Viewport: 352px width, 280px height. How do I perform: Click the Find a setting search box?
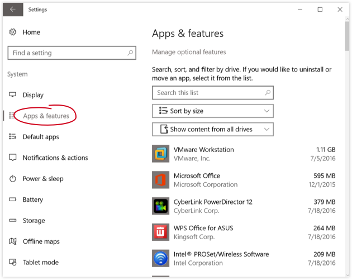(72, 53)
